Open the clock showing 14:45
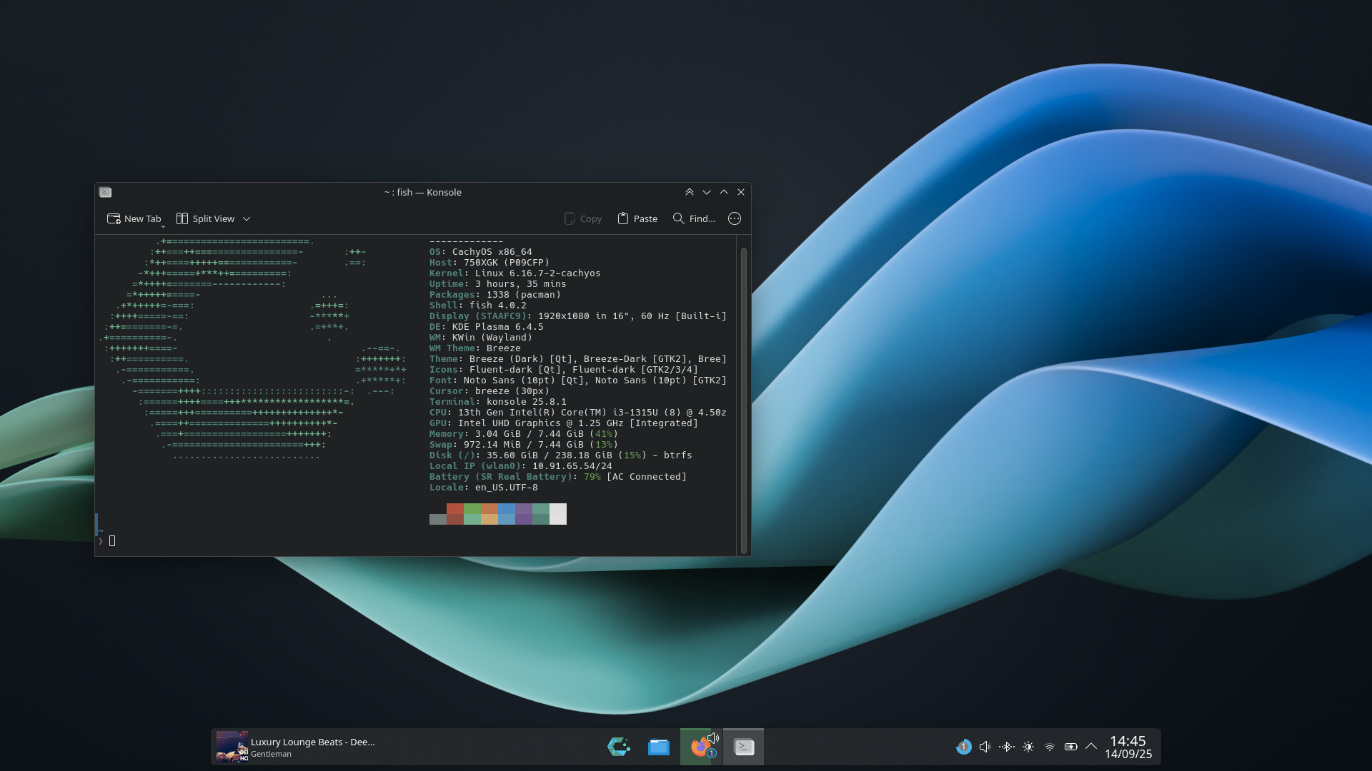This screenshot has width=1372, height=771. [x=1128, y=747]
